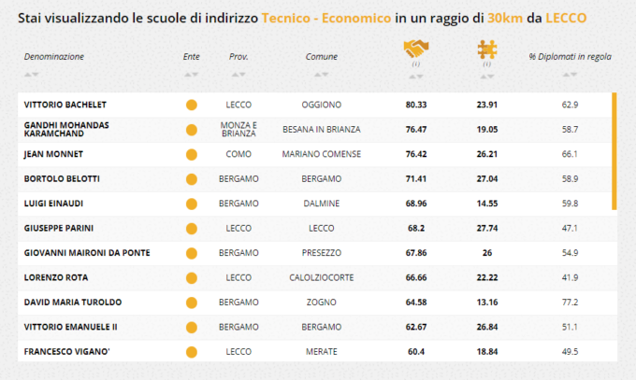This screenshot has width=636, height=380.
Task: Click orange Ente dot for Vittorio Bachelet
Action: 192,105
